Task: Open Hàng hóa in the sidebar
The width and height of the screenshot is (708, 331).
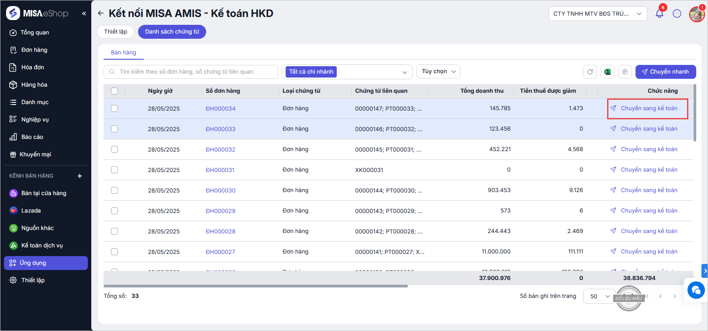Action: coord(46,85)
